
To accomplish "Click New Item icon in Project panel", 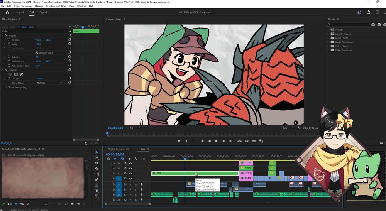I will pos(78,204).
